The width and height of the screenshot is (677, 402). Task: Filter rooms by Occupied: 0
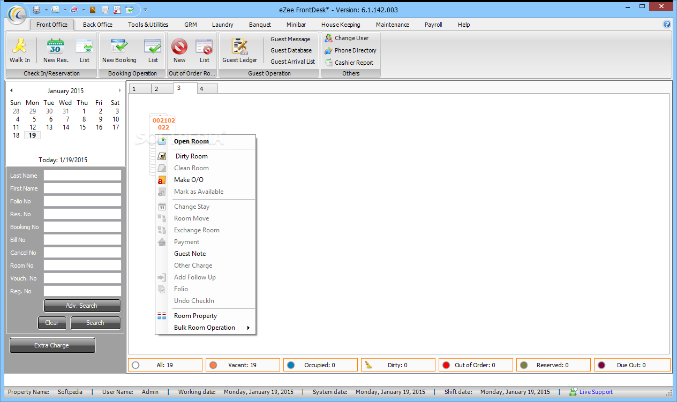(x=320, y=365)
